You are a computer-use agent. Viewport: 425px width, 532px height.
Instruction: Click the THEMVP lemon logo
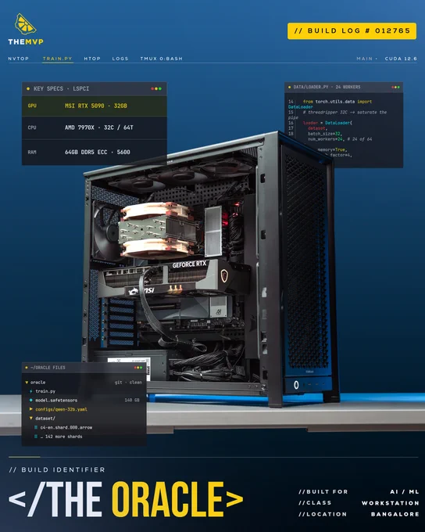[x=26, y=29]
